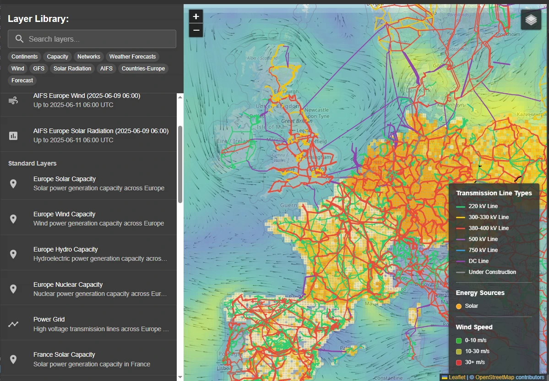Image resolution: width=549 pixels, height=381 pixels.
Task: Click the zoom out minus control on the map
Action: pyautogui.click(x=196, y=30)
